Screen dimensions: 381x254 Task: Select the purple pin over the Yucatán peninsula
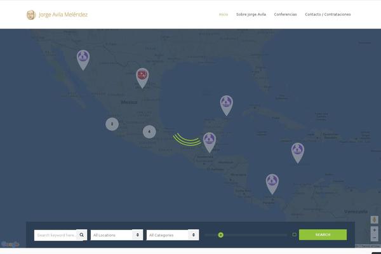[227, 105]
